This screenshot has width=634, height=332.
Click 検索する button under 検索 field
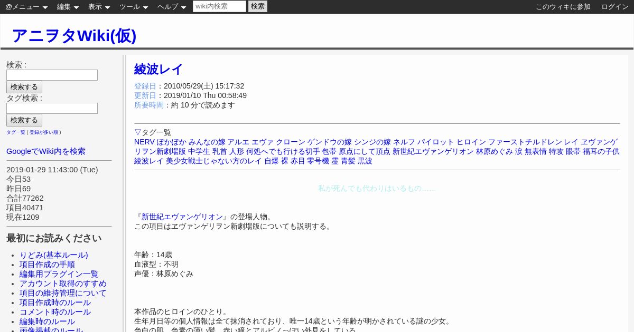24,87
